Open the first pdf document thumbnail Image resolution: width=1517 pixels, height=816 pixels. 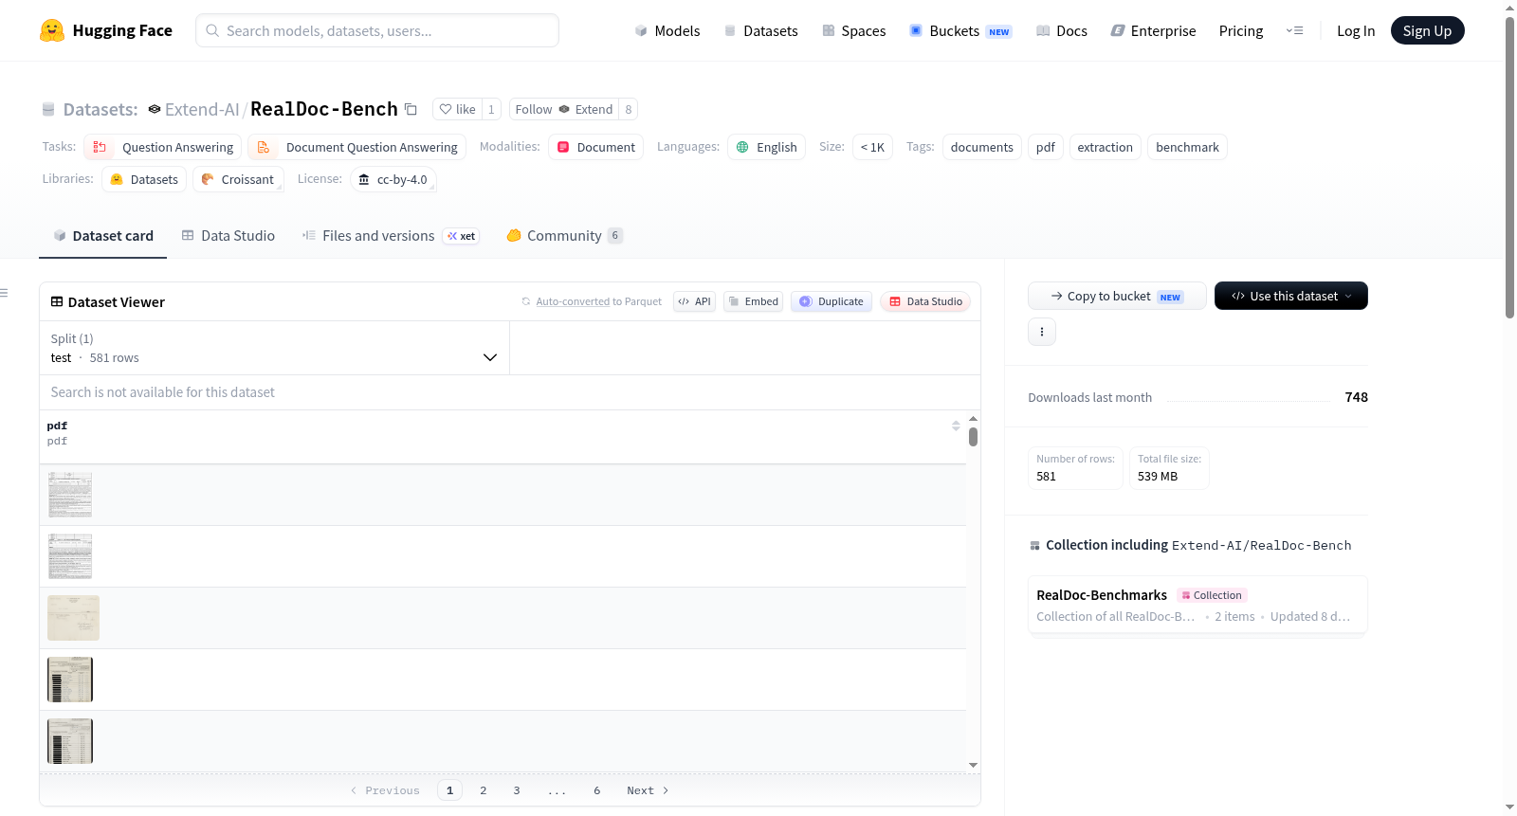point(70,495)
